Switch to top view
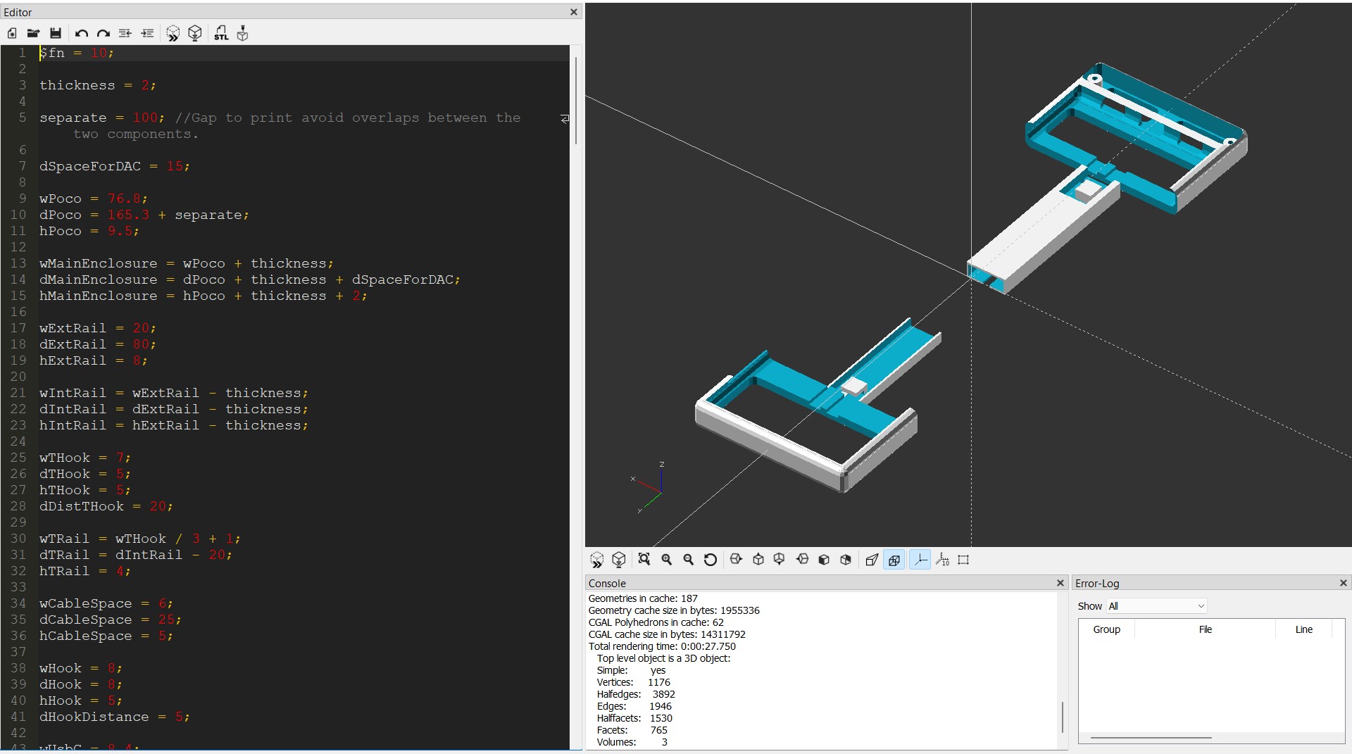This screenshot has height=754, width=1352. [758, 560]
